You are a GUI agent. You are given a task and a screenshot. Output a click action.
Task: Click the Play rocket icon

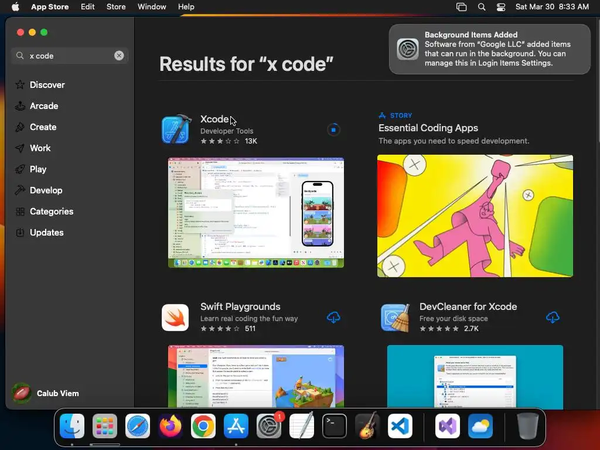click(x=20, y=169)
